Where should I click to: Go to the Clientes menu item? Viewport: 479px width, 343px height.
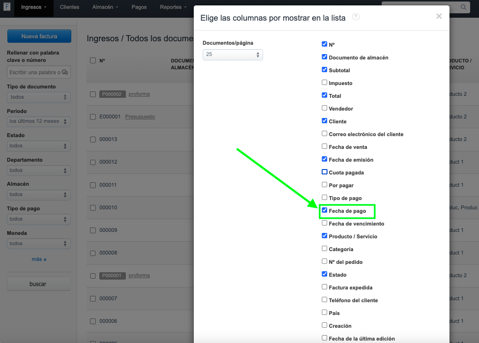[69, 7]
